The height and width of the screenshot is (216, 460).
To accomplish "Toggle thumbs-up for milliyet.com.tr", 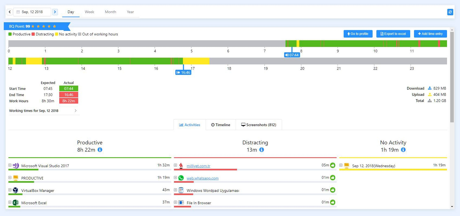I will click(x=333, y=165).
